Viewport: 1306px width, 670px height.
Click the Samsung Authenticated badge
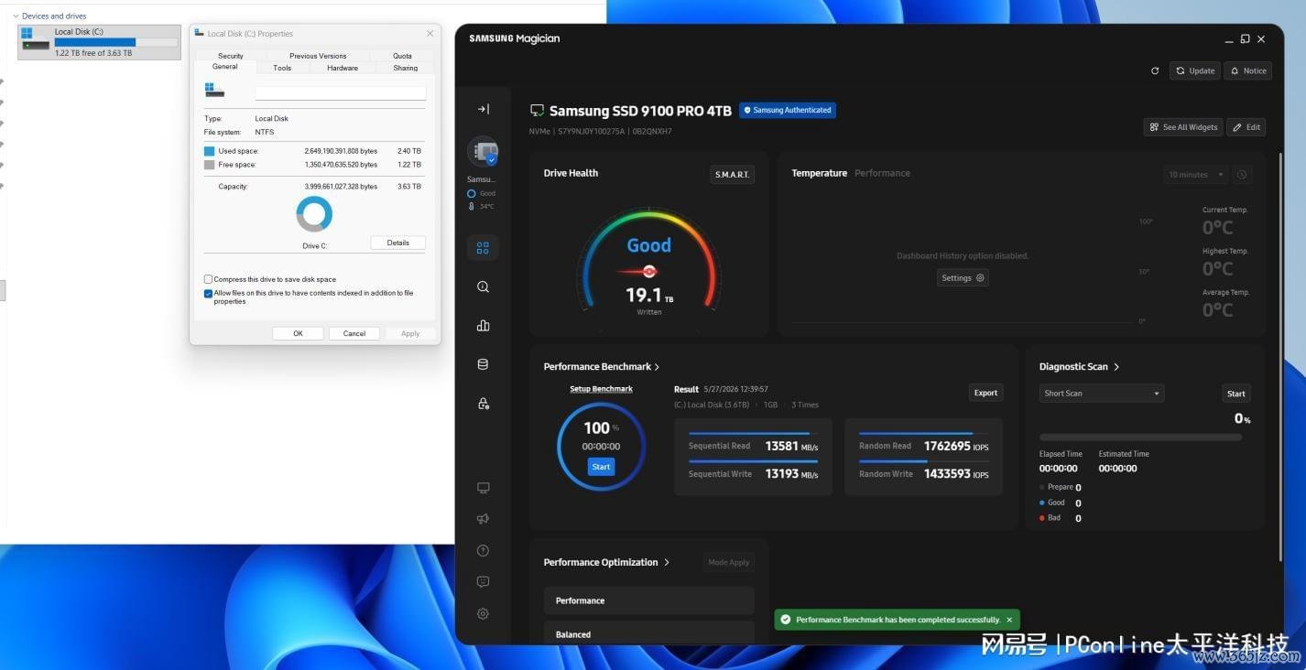coord(788,110)
